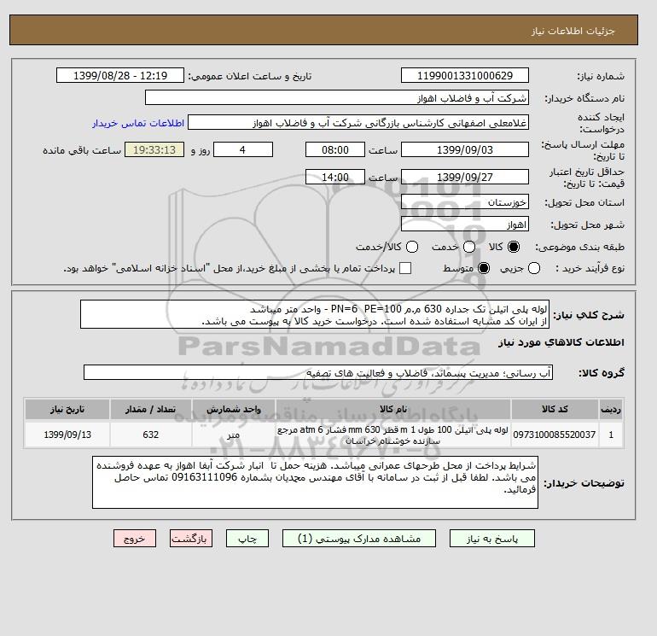Select the خدمت radio button

(469, 247)
